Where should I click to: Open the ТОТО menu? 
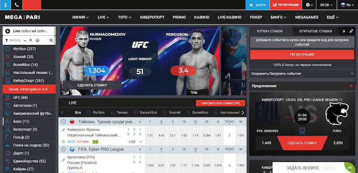(124, 17)
